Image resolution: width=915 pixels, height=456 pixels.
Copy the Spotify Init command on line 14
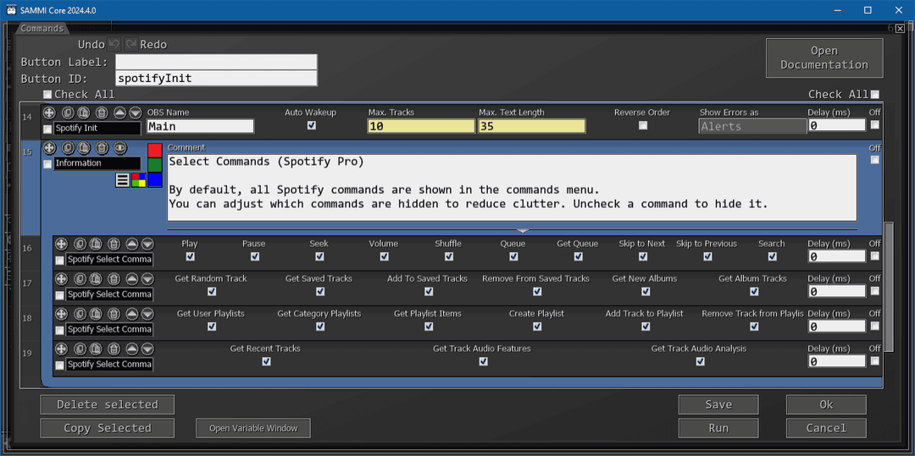pyautogui.click(x=68, y=113)
